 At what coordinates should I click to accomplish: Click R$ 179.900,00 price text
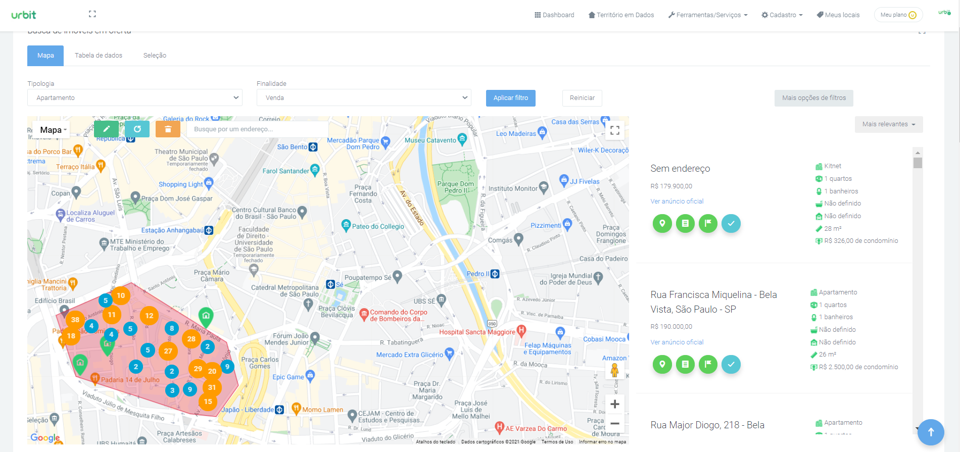[x=671, y=186]
